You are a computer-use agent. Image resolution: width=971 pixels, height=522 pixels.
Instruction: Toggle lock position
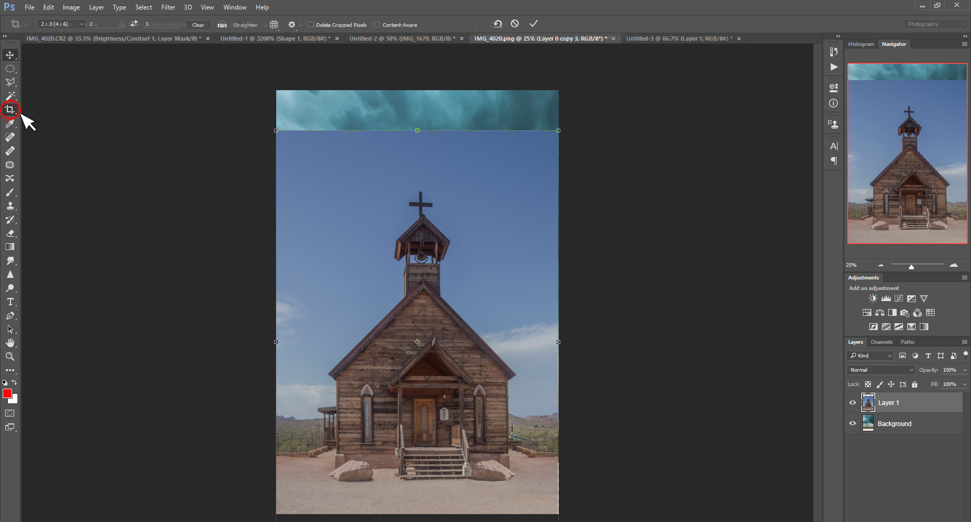point(891,384)
